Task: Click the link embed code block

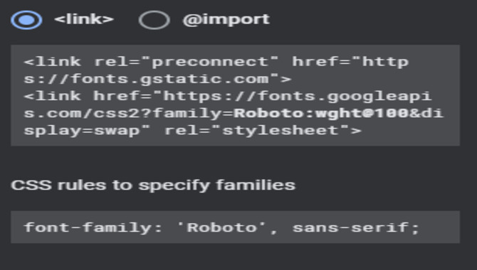Action: pyautogui.click(x=235, y=95)
